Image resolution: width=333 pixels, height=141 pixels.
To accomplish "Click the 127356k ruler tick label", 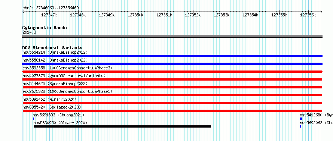I will point(308,15).
